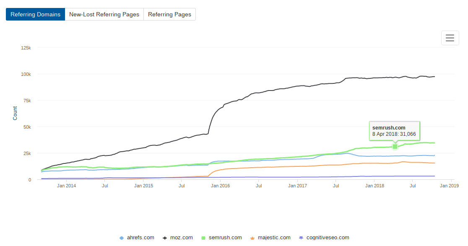
Task: Click the black moz.com diamond legend marker
Action: click(x=165, y=238)
